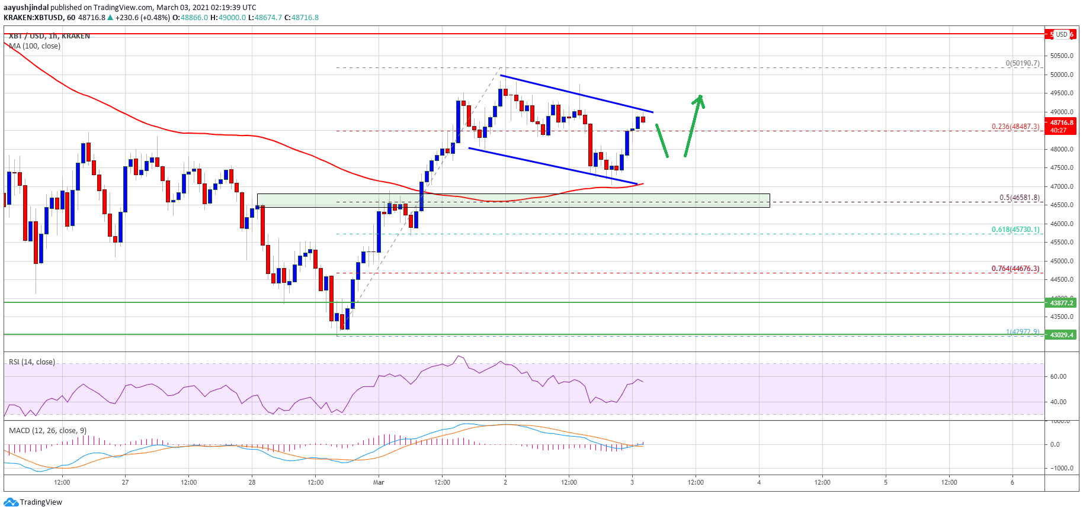Click the green up-triangle price change indicator
This screenshot has height=513, width=1083.
click(x=110, y=18)
